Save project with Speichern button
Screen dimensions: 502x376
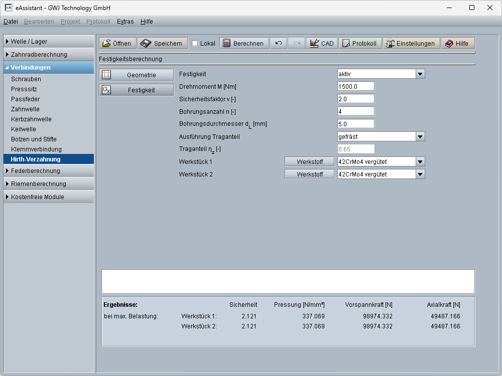163,44
